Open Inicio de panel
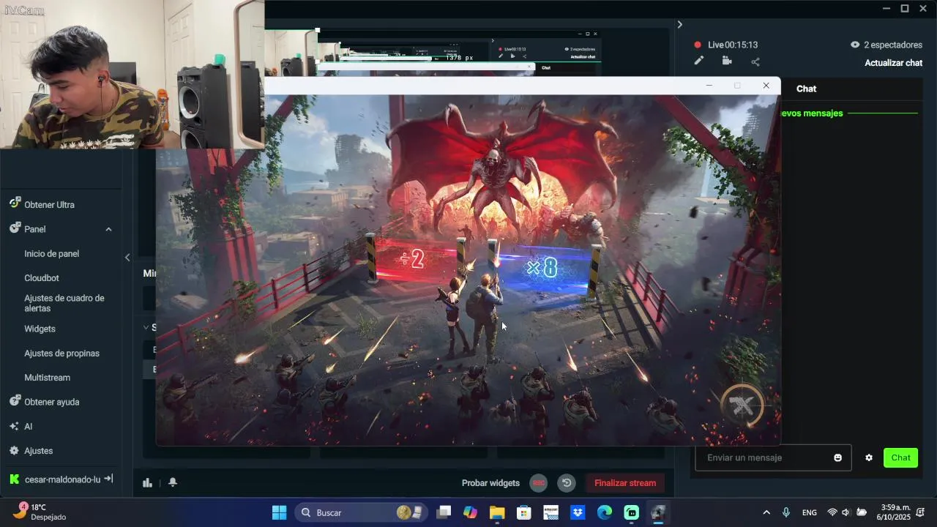The width and height of the screenshot is (937, 527). pyautogui.click(x=51, y=254)
